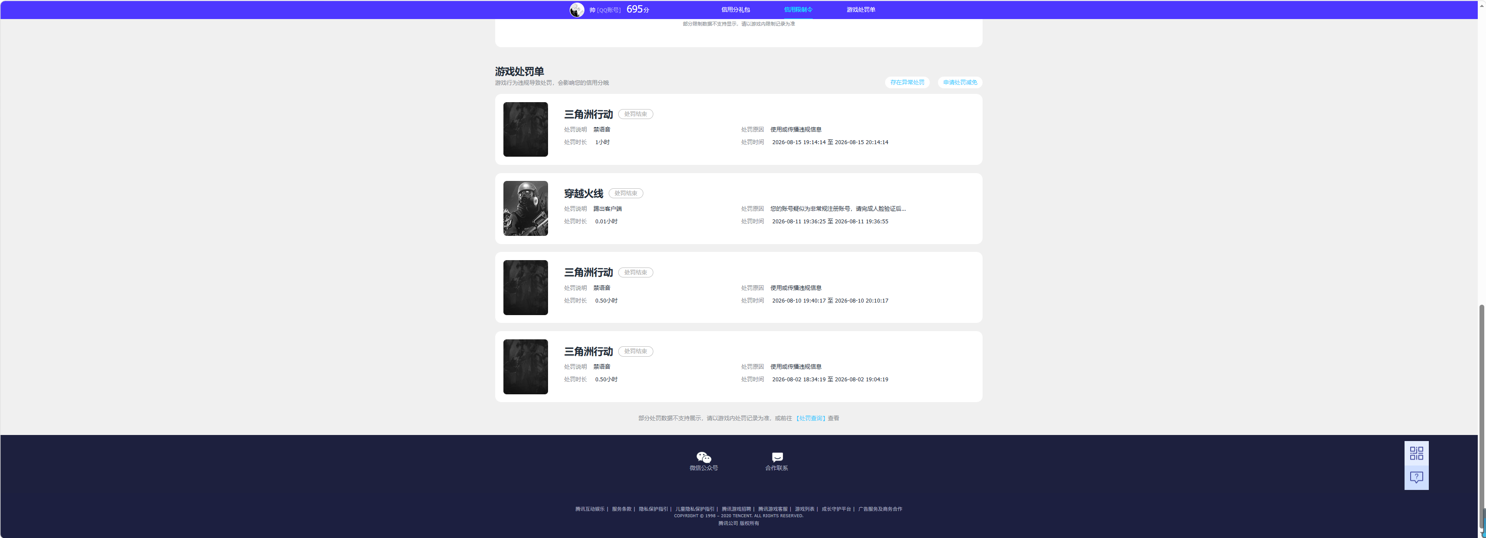Open the floating QR code icon
This screenshot has height=538, width=1486.
pyautogui.click(x=1416, y=453)
